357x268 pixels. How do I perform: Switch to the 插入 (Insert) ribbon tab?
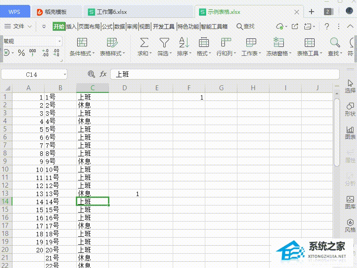pos(71,26)
